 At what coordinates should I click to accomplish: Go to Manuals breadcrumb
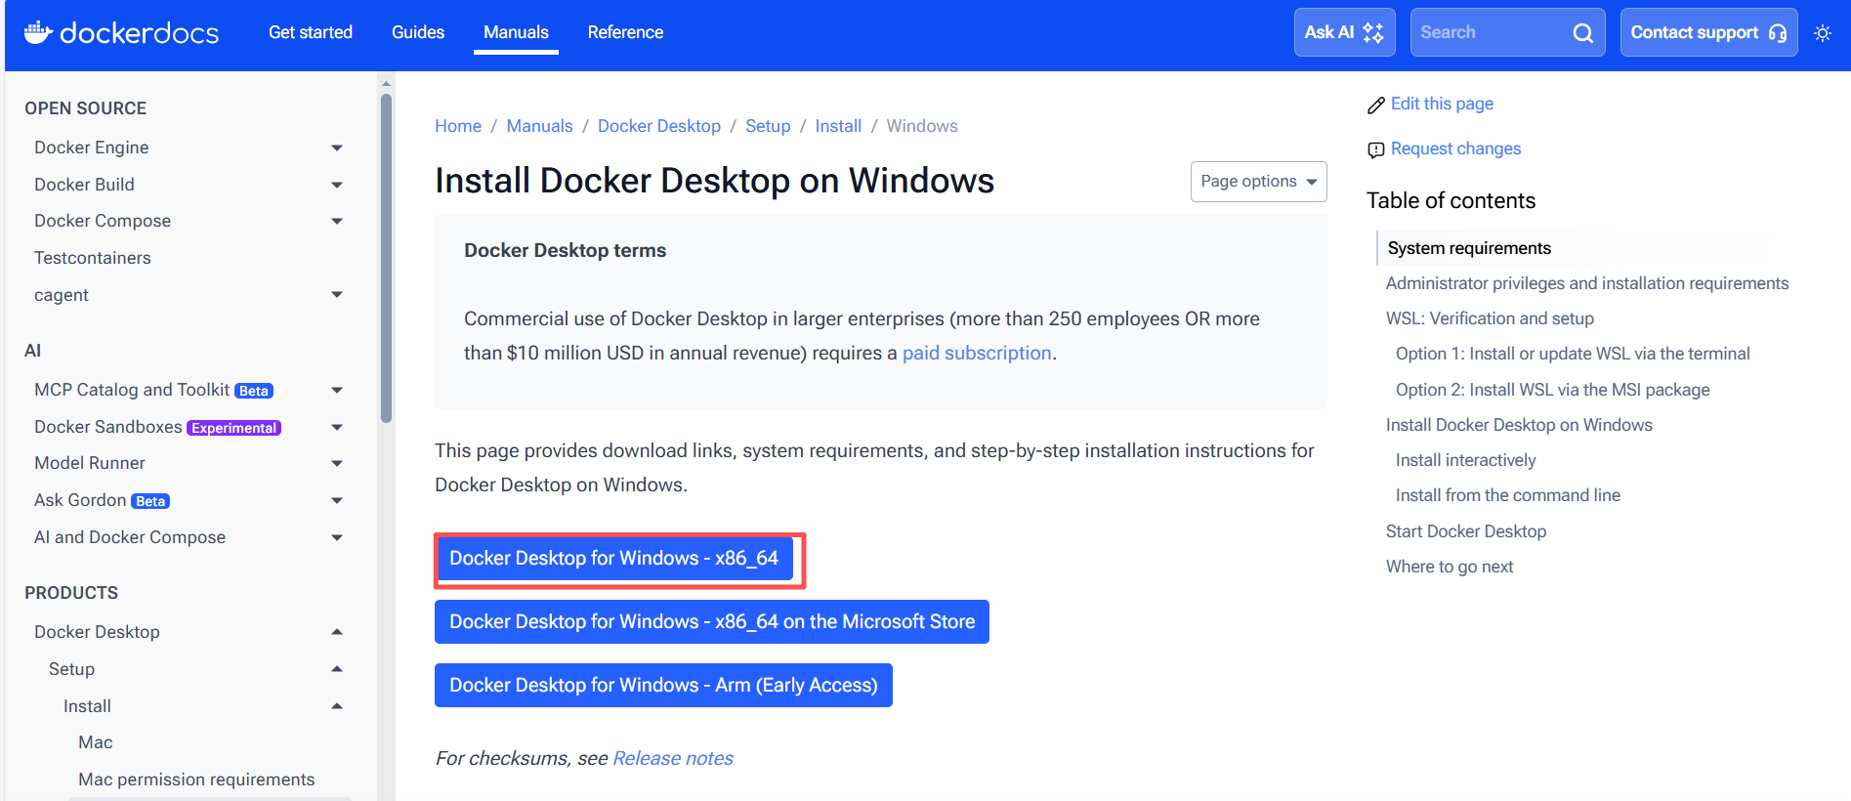539,126
